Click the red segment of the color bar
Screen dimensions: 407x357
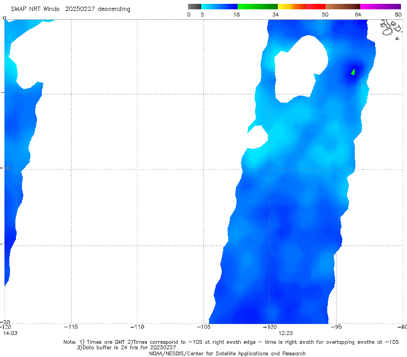click(x=316, y=7)
